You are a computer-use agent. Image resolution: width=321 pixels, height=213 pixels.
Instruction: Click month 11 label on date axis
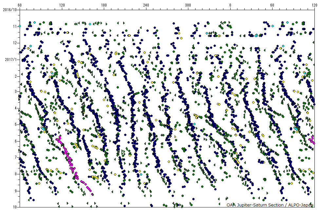point(15,27)
